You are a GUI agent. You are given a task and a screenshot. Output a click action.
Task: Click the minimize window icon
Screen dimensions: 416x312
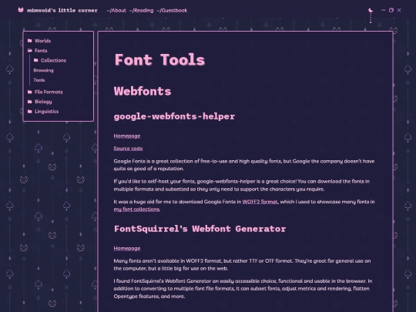tap(383, 10)
